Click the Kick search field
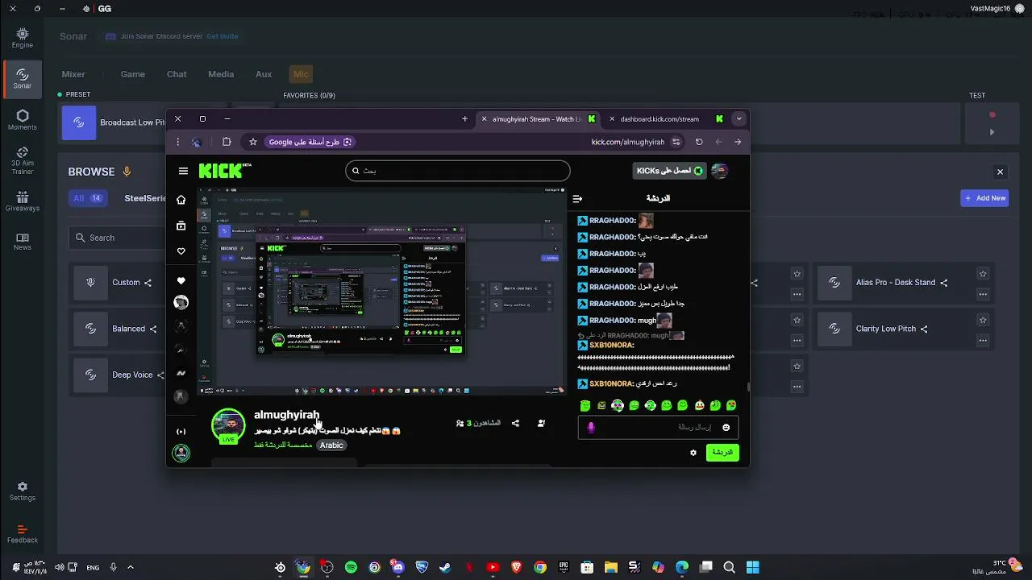This screenshot has height=580, width=1032. tap(458, 171)
